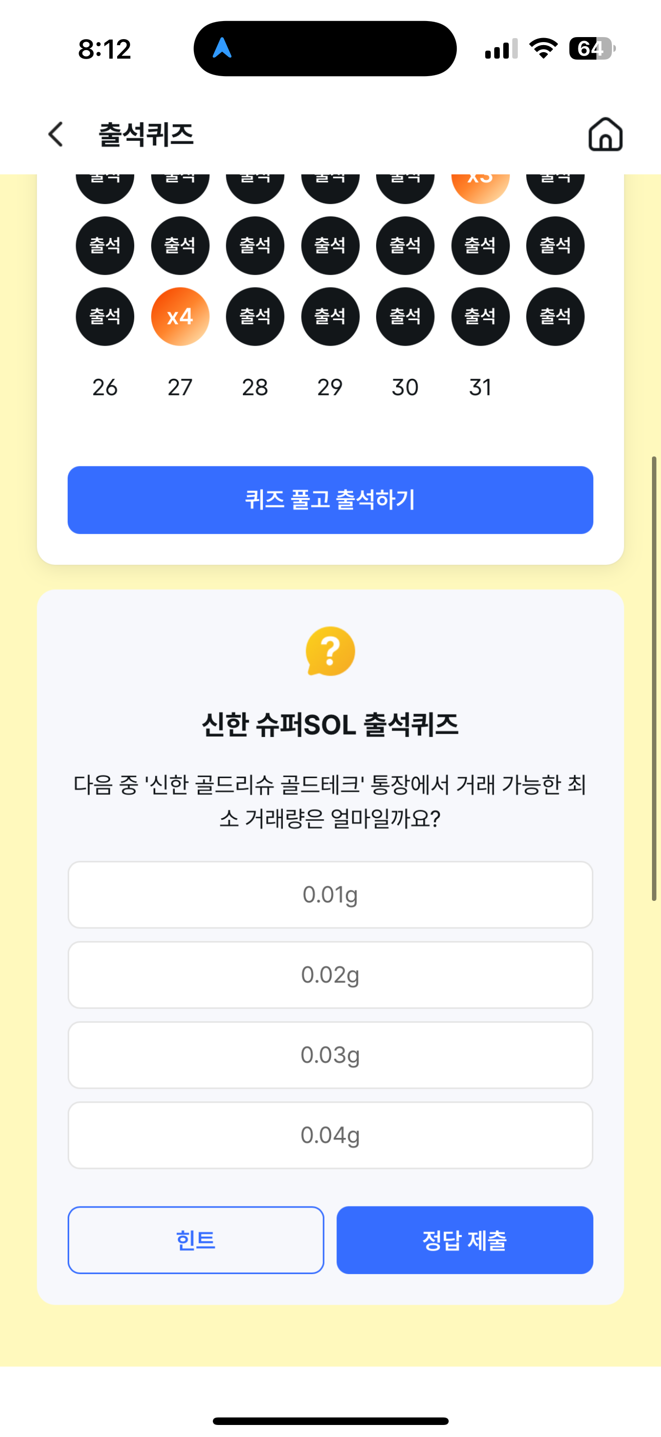
Task: Tap the back arrow beside 출석퀴즈
Action: click(56, 134)
